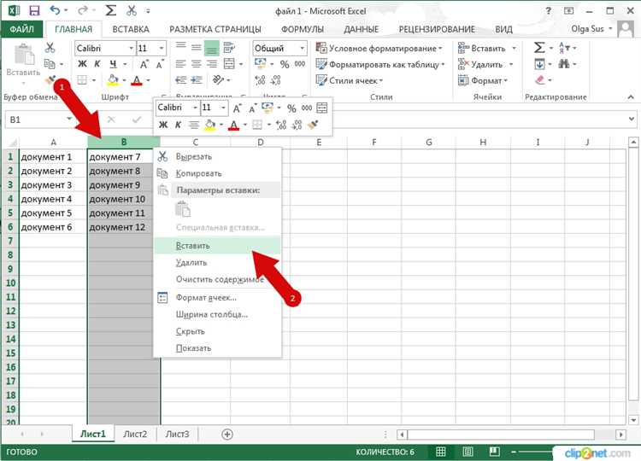
Task: Expand the Name Box dropdown arrow
Action: point(69,120)
